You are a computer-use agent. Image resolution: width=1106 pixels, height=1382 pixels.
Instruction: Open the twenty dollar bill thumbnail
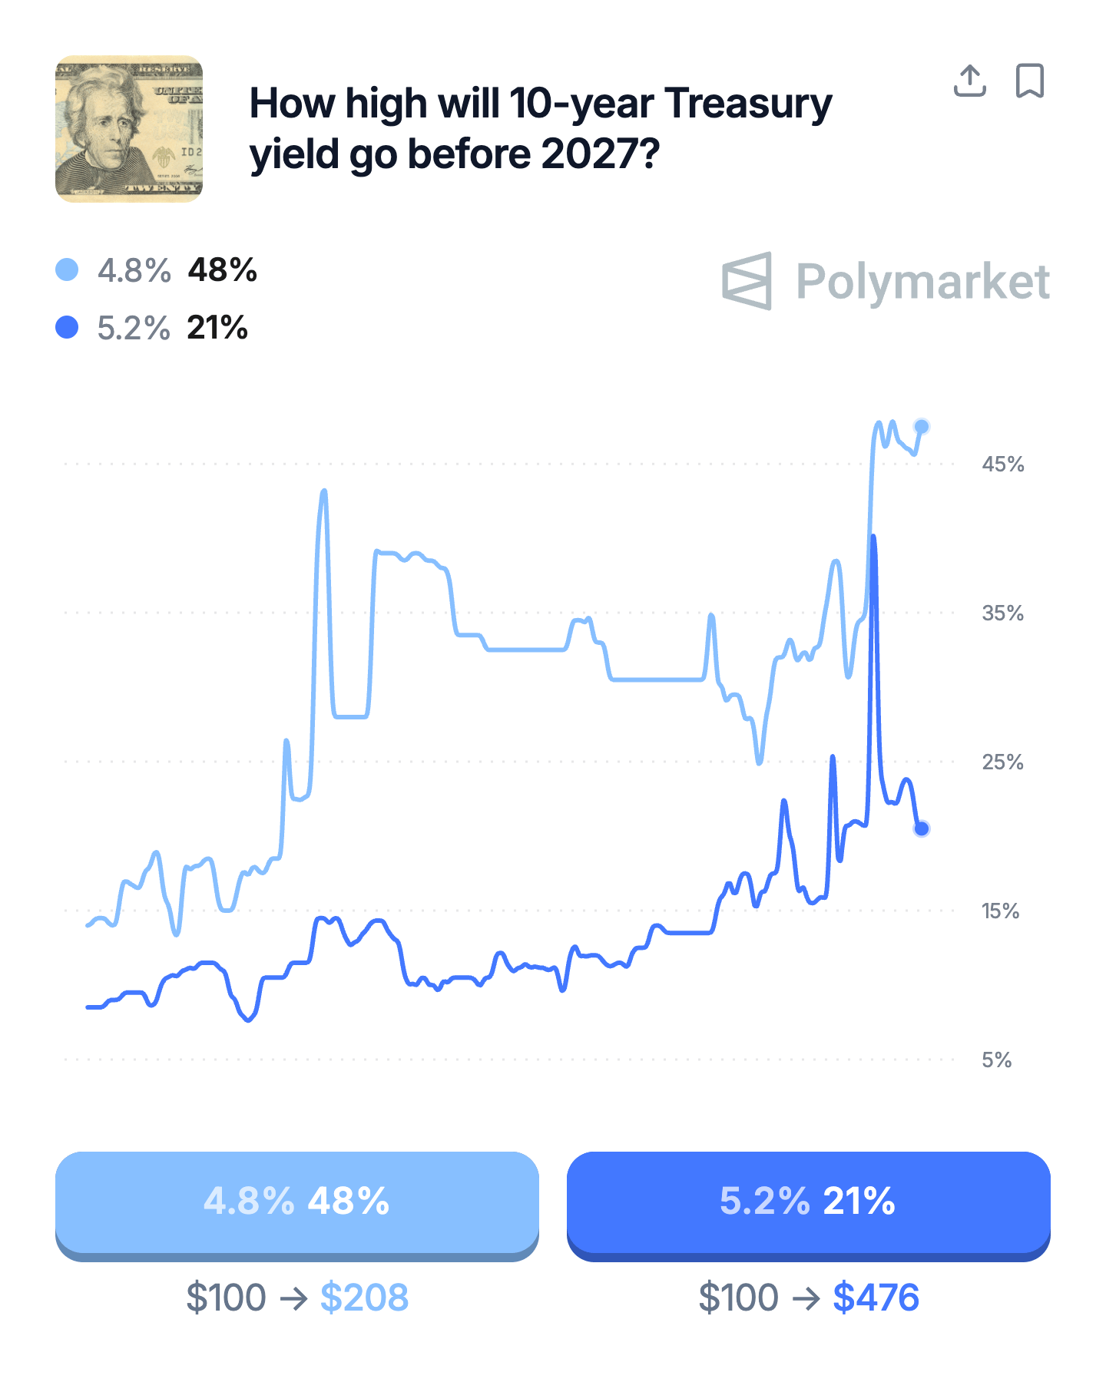(129, 129)
